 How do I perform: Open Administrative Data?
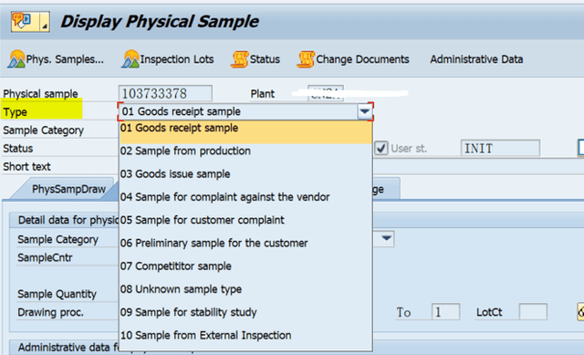pos(476,59)
